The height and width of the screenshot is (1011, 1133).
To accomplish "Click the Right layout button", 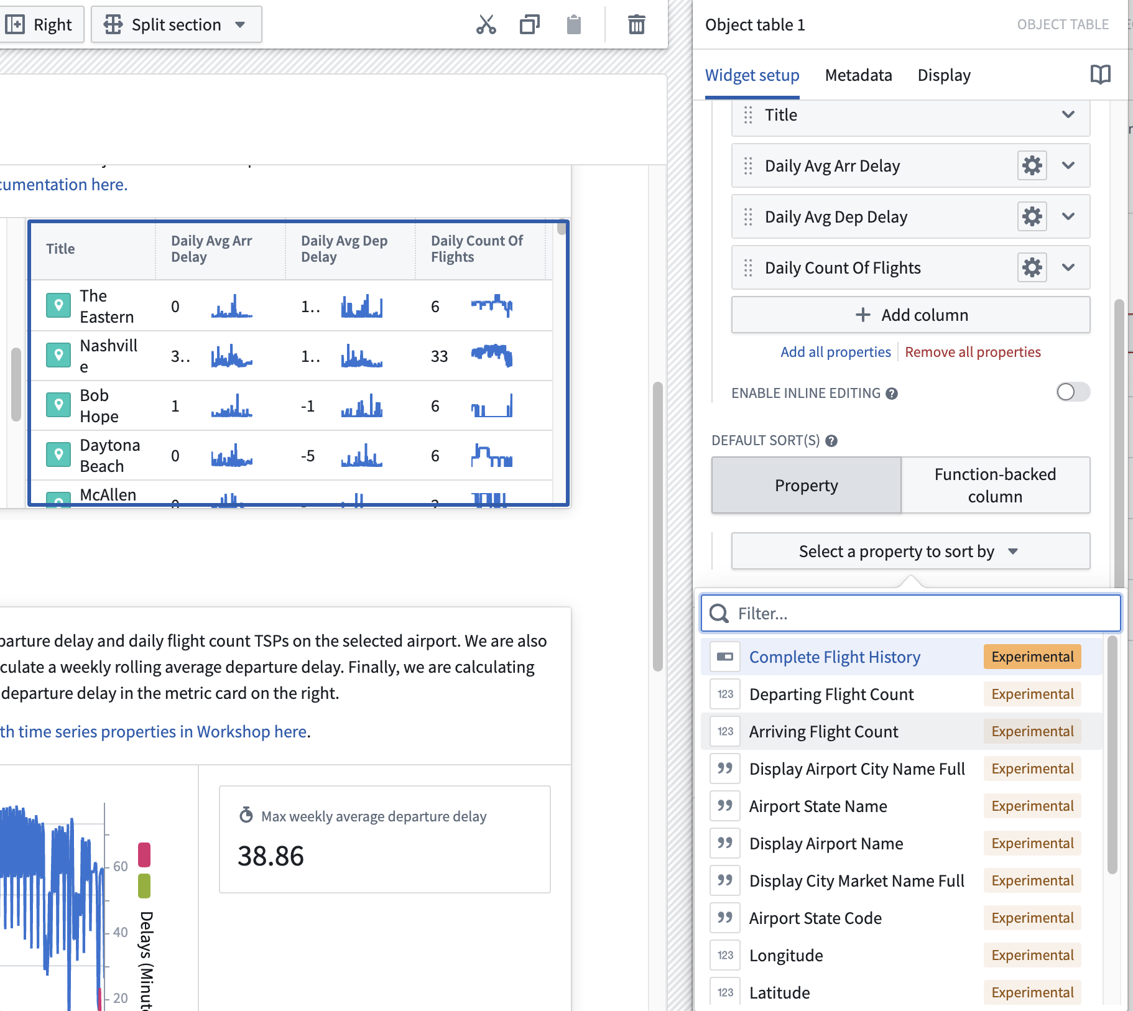I will coord(41,25).
